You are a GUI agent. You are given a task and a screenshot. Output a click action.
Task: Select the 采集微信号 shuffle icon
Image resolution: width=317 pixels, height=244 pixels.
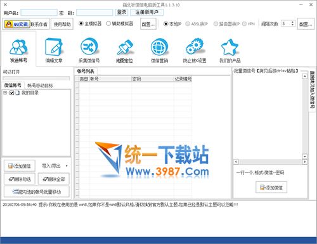[89, 46]
